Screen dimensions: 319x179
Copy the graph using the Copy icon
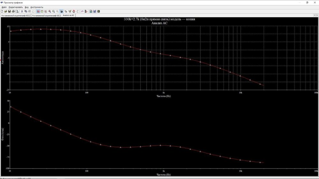click(26, 11)
